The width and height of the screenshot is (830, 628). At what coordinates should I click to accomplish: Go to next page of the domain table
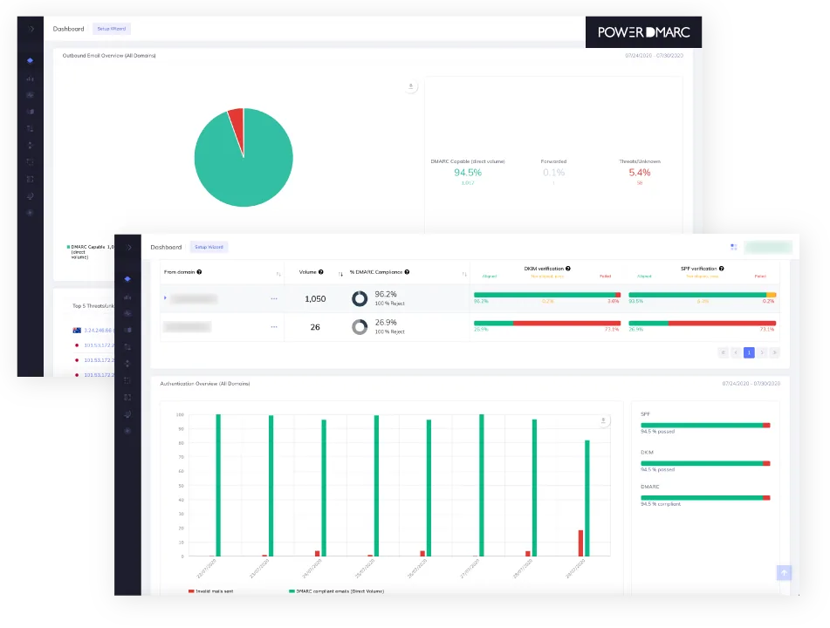[762, 352]
